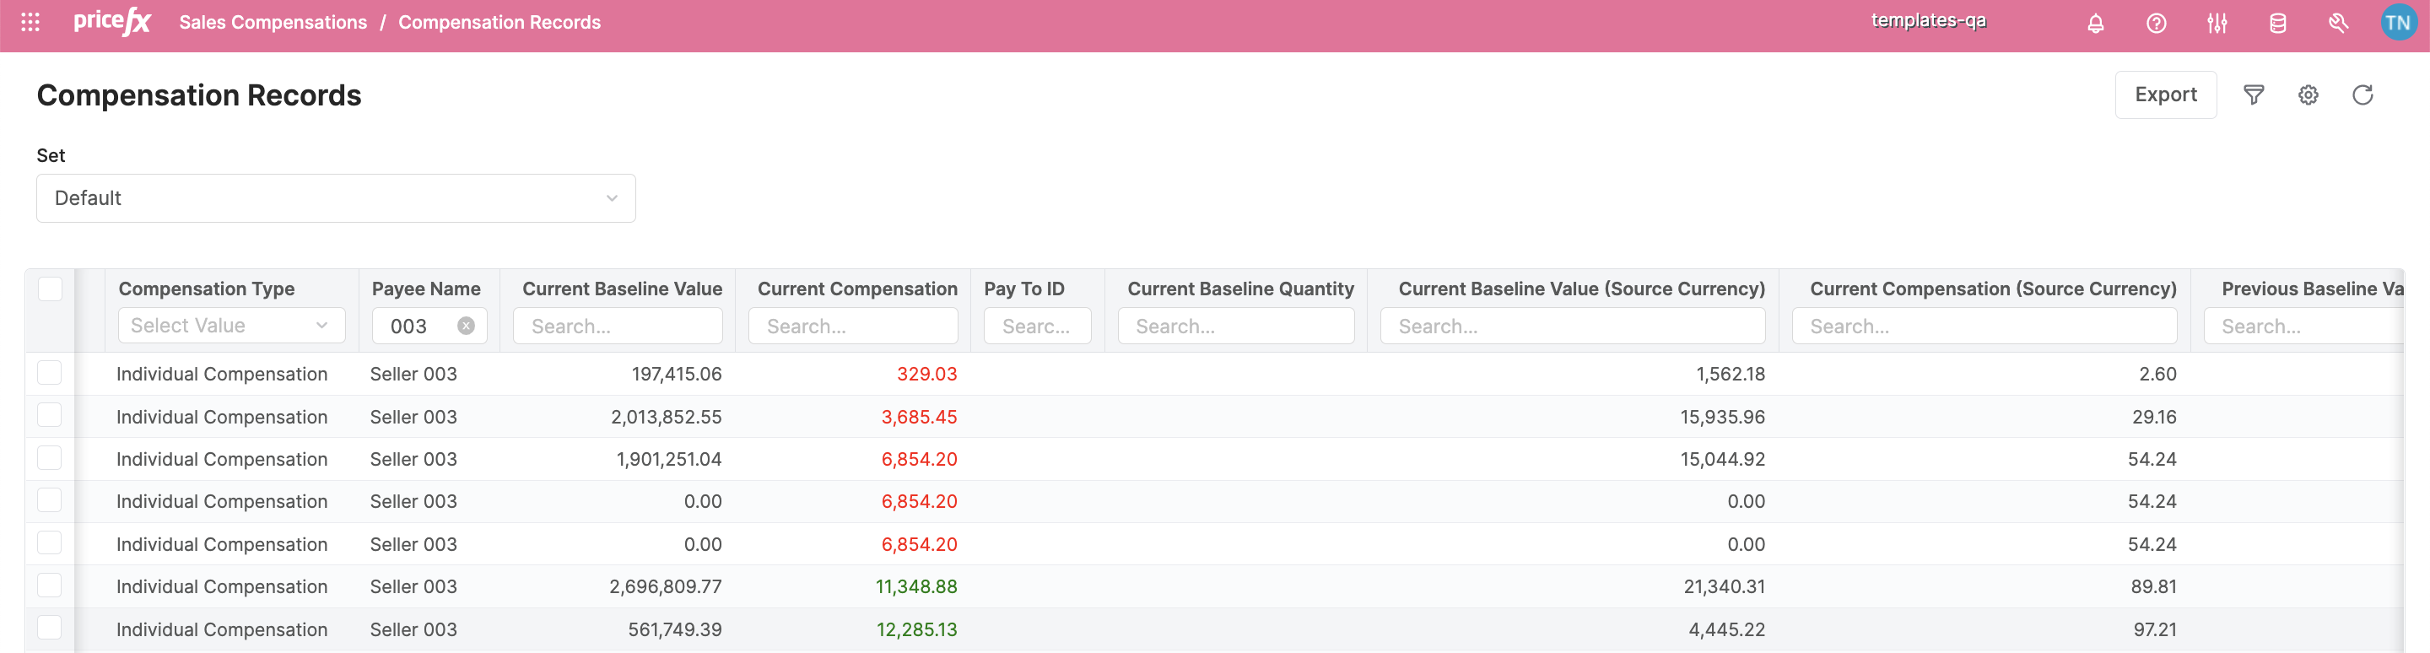Click the Export button
This screenshot has width=2430, height=653.
(x=2165, y=94)
